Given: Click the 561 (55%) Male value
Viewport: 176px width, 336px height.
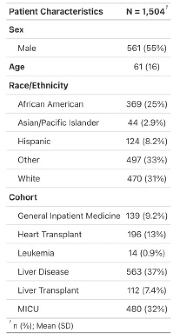Looking at the screenshot, I should click(x=146, y=48).
